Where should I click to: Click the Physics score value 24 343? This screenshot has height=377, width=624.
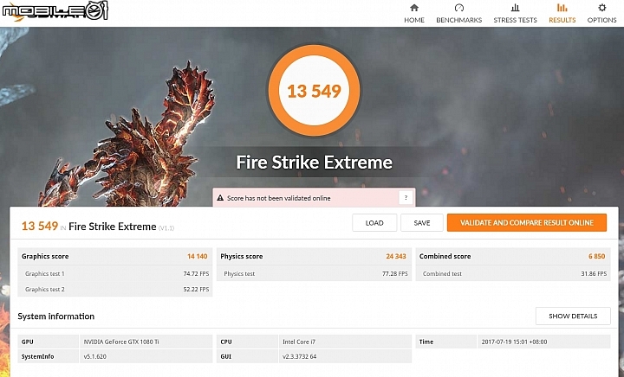pyautogui.click(x=396, y=256)
